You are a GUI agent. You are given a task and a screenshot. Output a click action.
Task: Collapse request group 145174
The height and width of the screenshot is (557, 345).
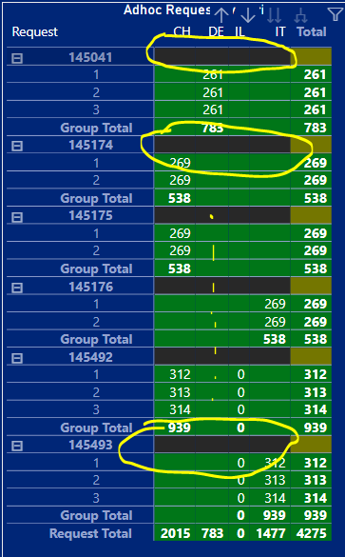click(x=17, y=146)
